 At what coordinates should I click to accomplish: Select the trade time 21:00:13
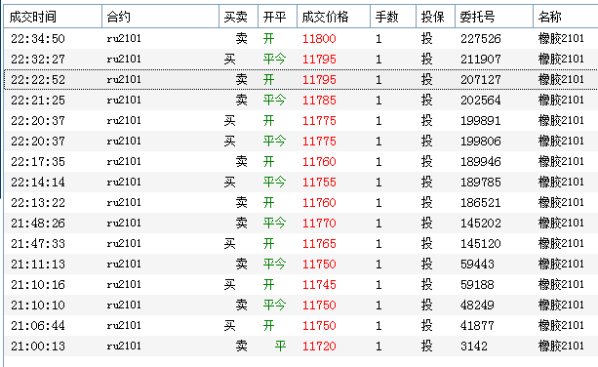[x=38, y=347]
